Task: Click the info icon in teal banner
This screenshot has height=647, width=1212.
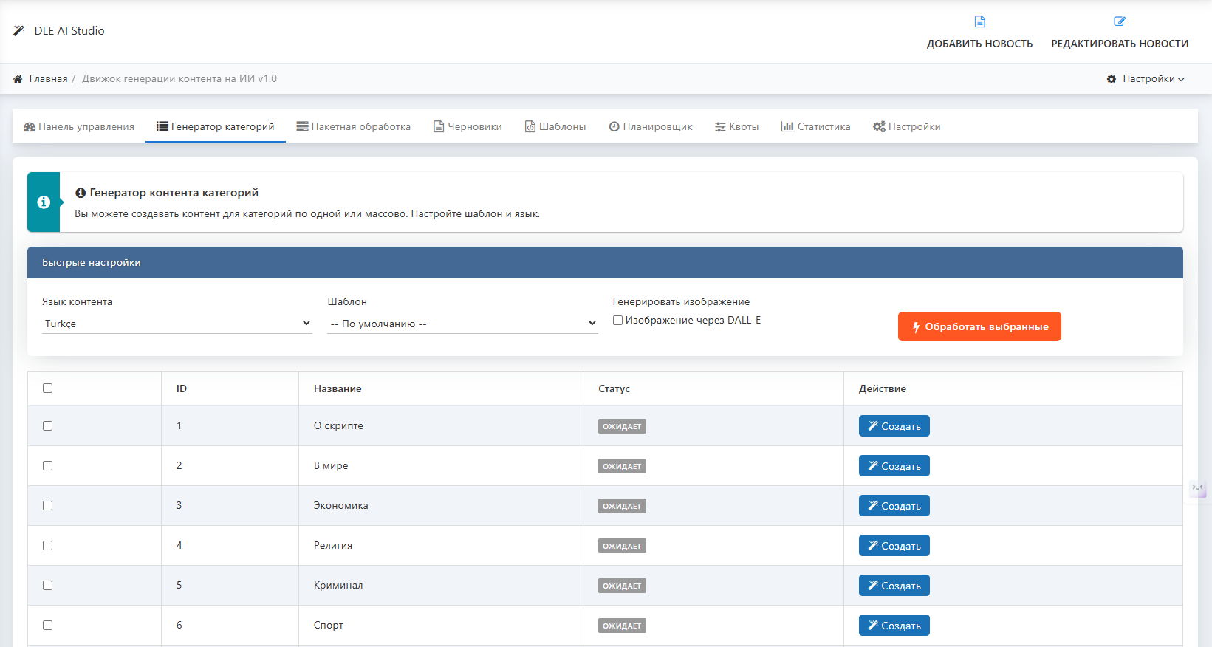Action: click(44, 202)
